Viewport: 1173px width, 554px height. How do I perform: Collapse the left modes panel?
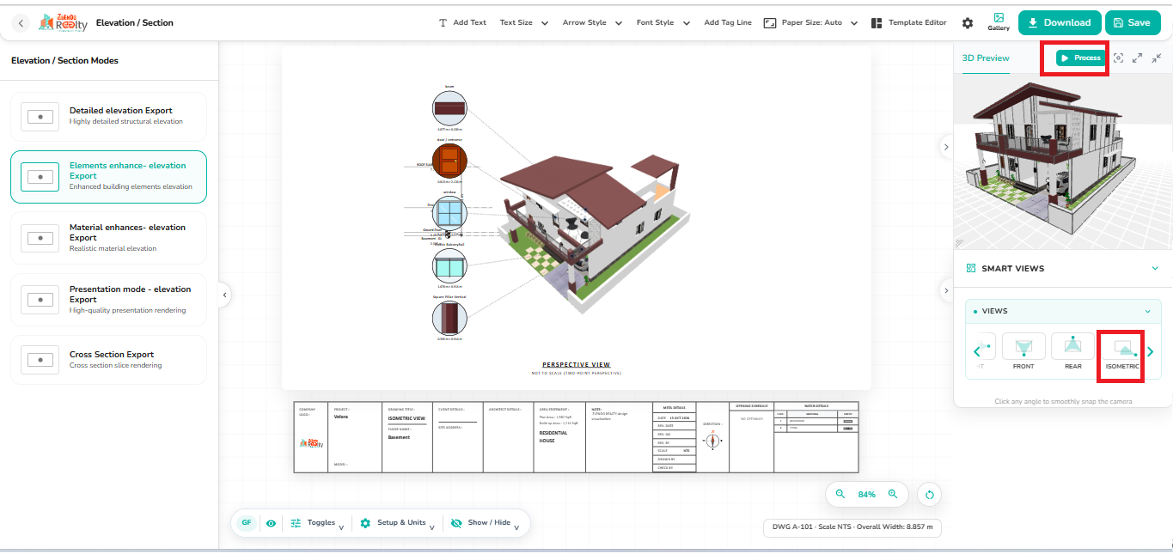pyautogui.click(x=224, y=295)
